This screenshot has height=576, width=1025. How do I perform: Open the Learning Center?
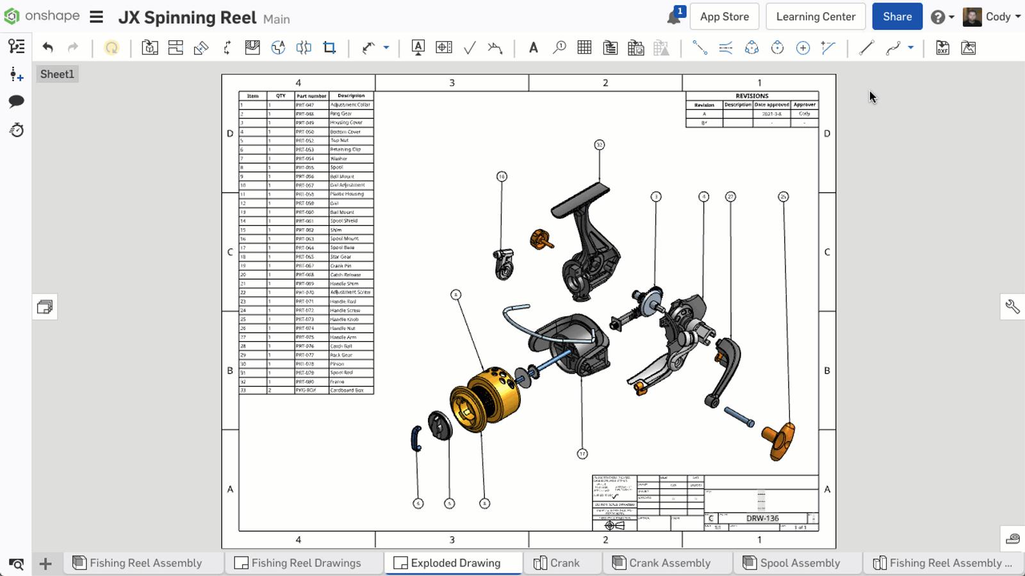click(816, 17)
